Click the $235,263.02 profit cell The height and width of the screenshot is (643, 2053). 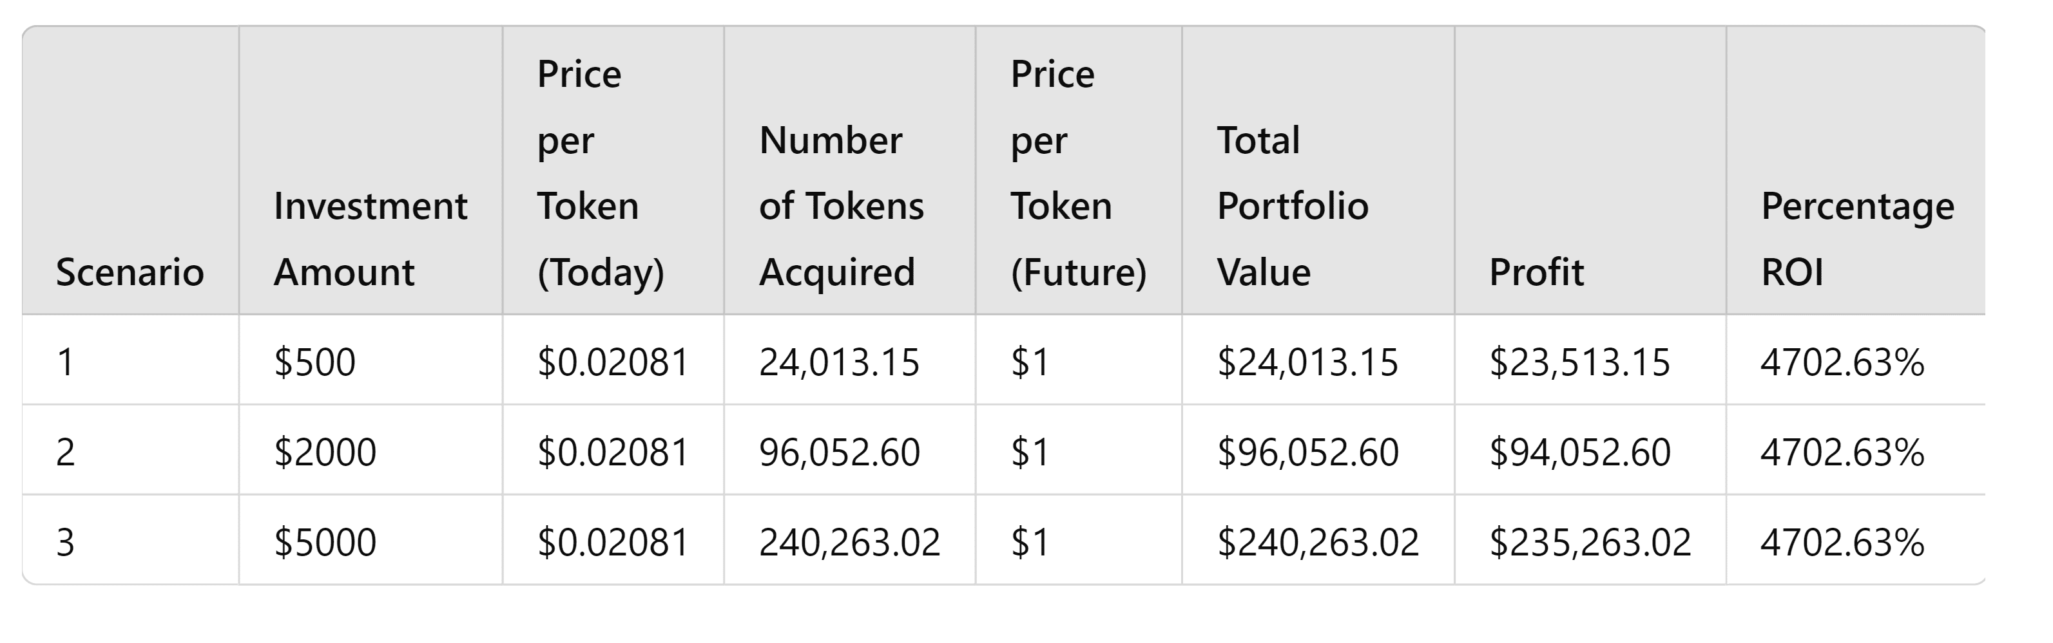[1589, 542]
